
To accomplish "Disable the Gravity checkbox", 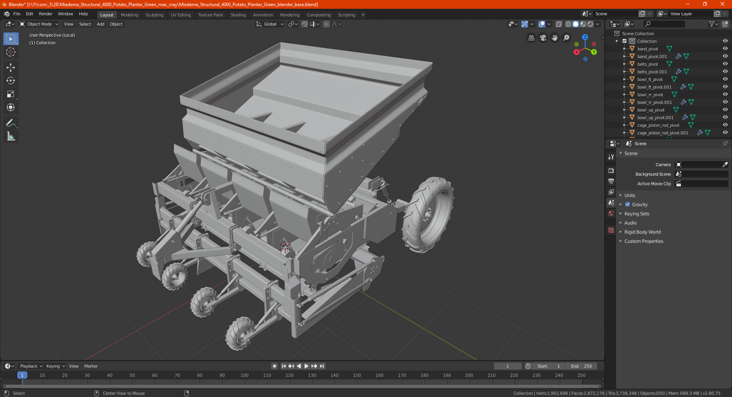I will click(628, 205).
